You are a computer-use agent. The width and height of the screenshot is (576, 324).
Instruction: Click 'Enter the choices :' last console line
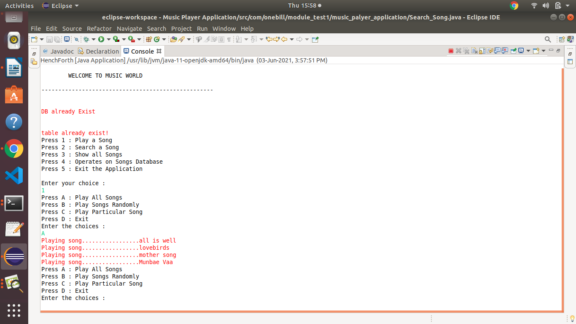[x=73, y=298]
